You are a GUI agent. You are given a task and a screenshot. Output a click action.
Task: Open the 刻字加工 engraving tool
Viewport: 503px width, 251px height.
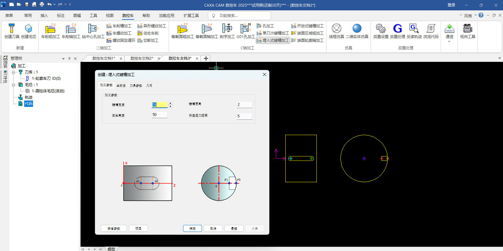coord(227,29)
